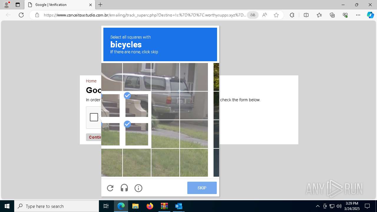This screenshot has height=212, width=377.
Task: Enable read aloud mode
Action: 264,15
